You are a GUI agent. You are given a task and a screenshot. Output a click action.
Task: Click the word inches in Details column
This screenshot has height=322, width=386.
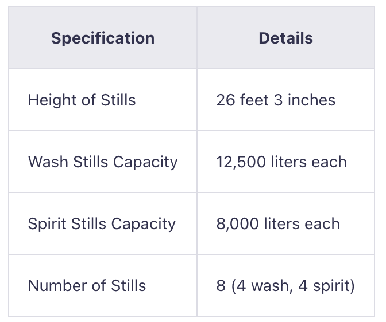(311, 100)
